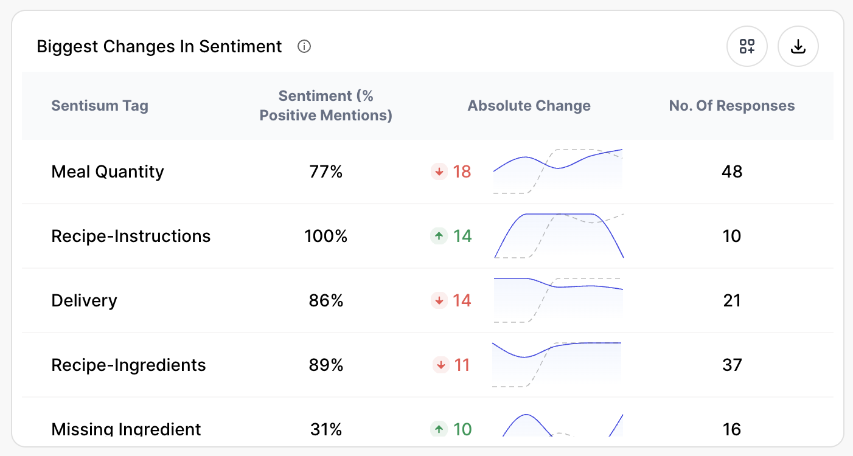Image resolution: width=853 pixels, height=456 pixels.
Task: Sort by the Absolute Change column header
Action: [529, 105]
